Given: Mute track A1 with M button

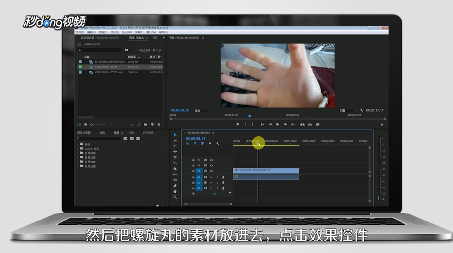Looking at the screenshot, I should (x=211, y=177).
